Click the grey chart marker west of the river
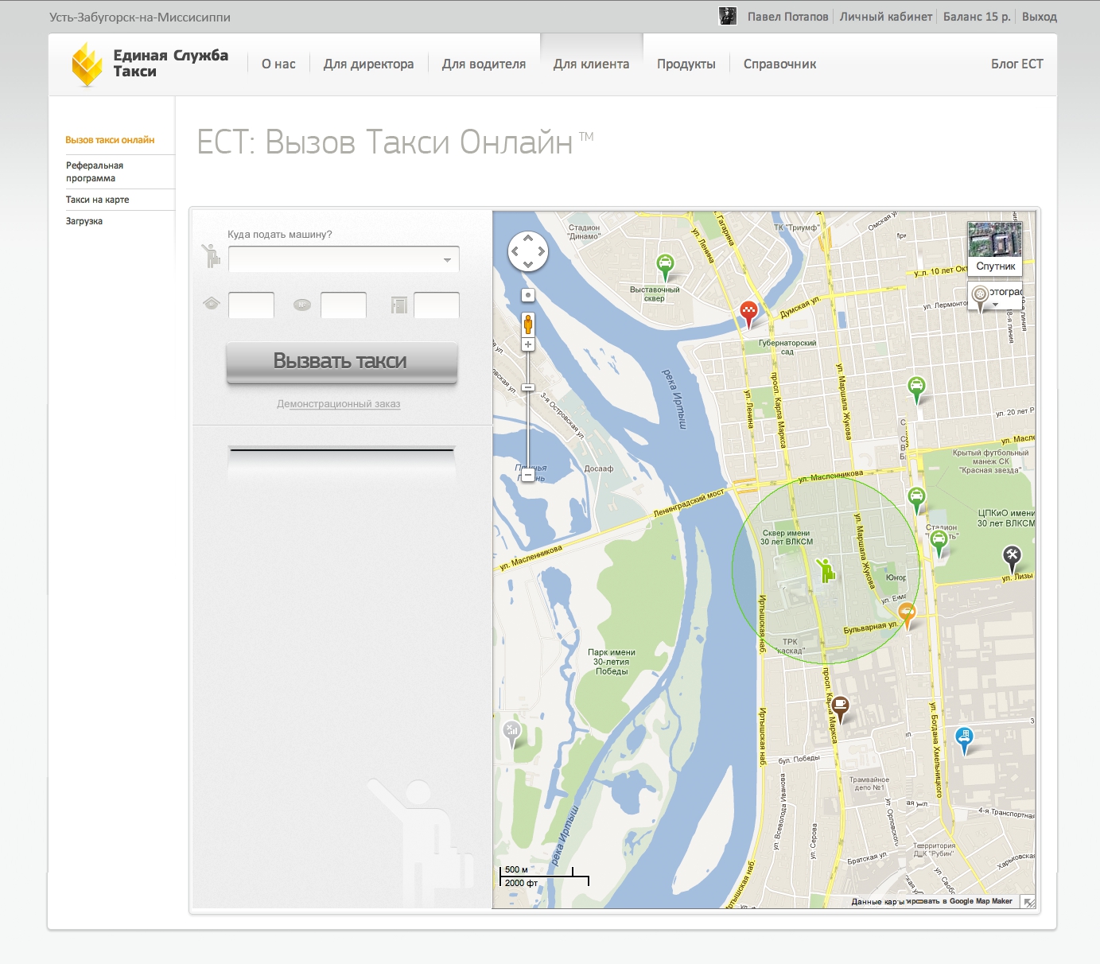The height and width of the screenshot is (964, 1100). pyautogui.click(x=511, y=733)
